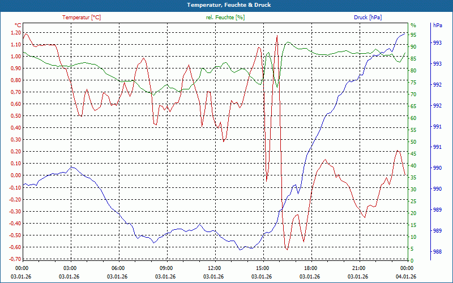Select the red "Temperatur [°C]" legend label
Screen dimensions: 453x283
pos(82,18)
